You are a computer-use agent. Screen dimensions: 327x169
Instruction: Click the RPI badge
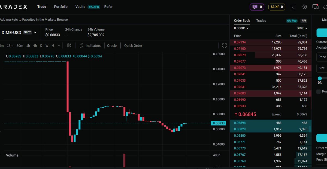point(304,21)
